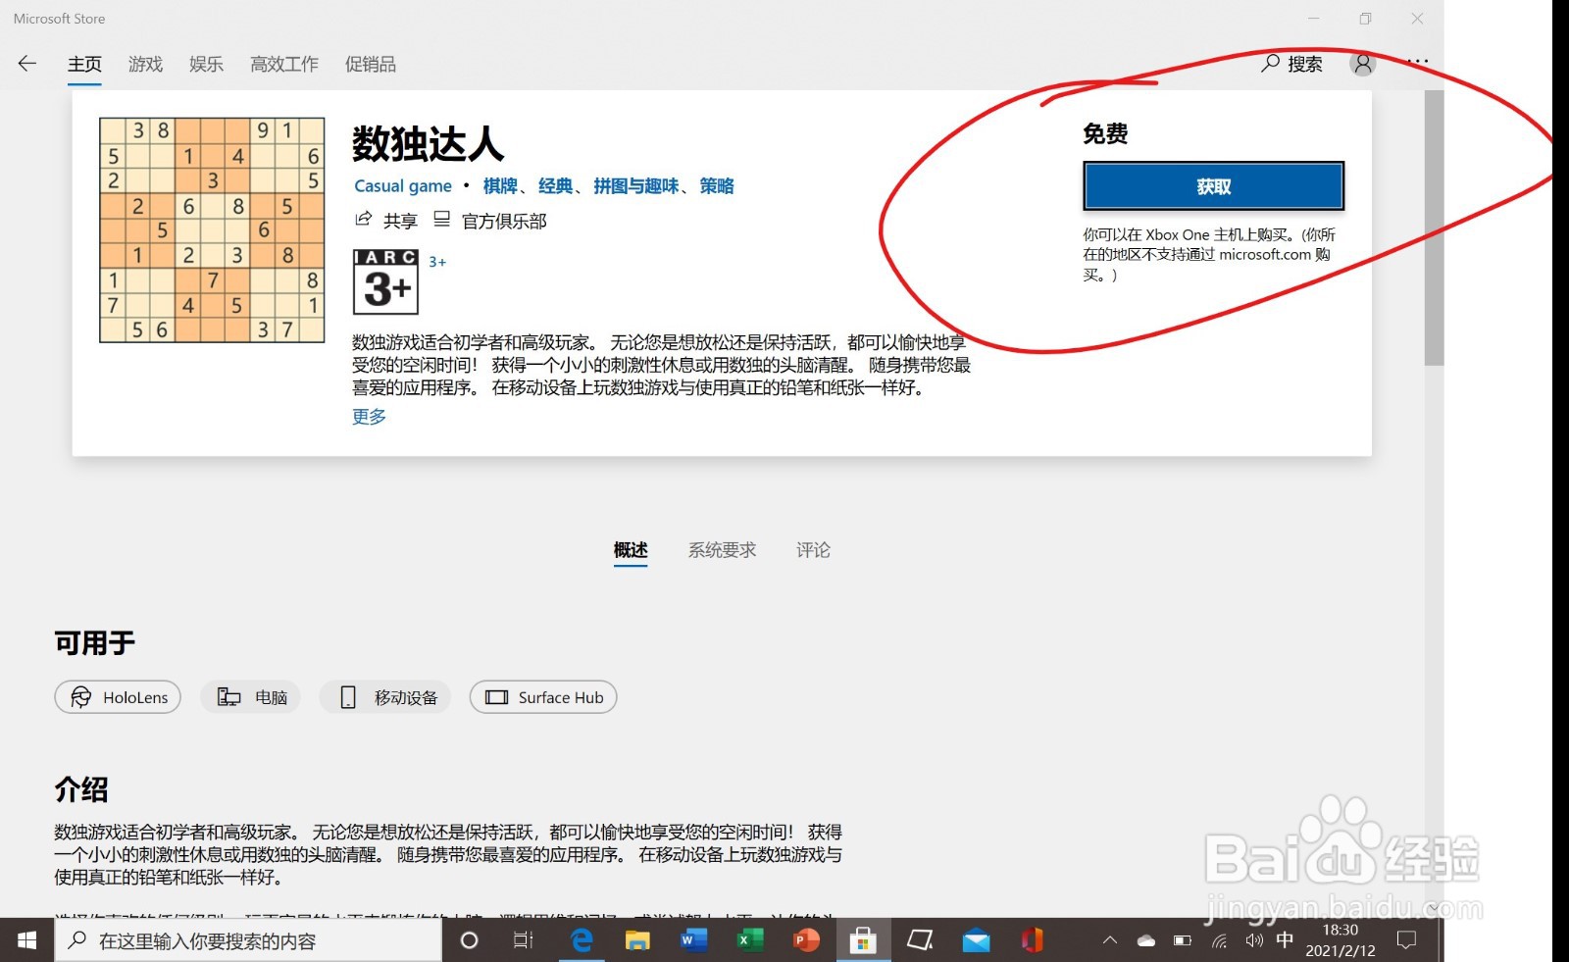Viewport: 1569px width, 962px height.
Task: Click the vertical scrollbar thumb
Action: click(1434, 228)
